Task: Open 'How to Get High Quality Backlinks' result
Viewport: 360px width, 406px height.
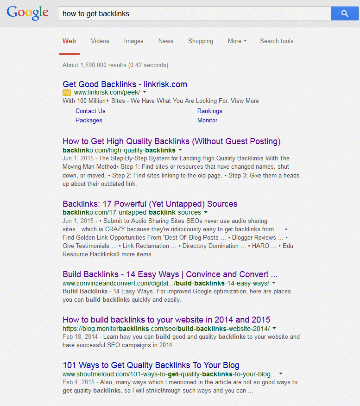Action: click(171, 141)
